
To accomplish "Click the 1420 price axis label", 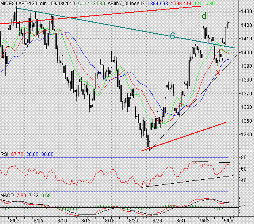I will click(246, 25).
